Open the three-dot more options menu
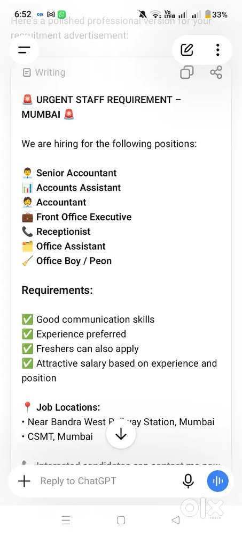The width and height of the screenshot is (242, 535). coord(217,50)
